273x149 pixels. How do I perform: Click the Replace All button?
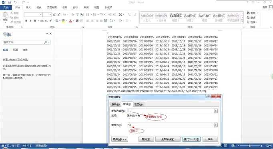click(168, 139)
